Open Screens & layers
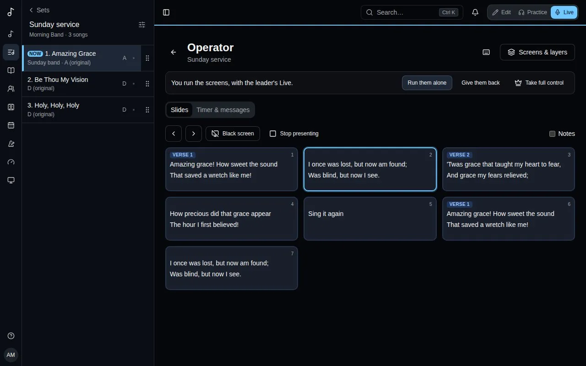This screenshot has width=586, height=366. (x=537, y=52)
